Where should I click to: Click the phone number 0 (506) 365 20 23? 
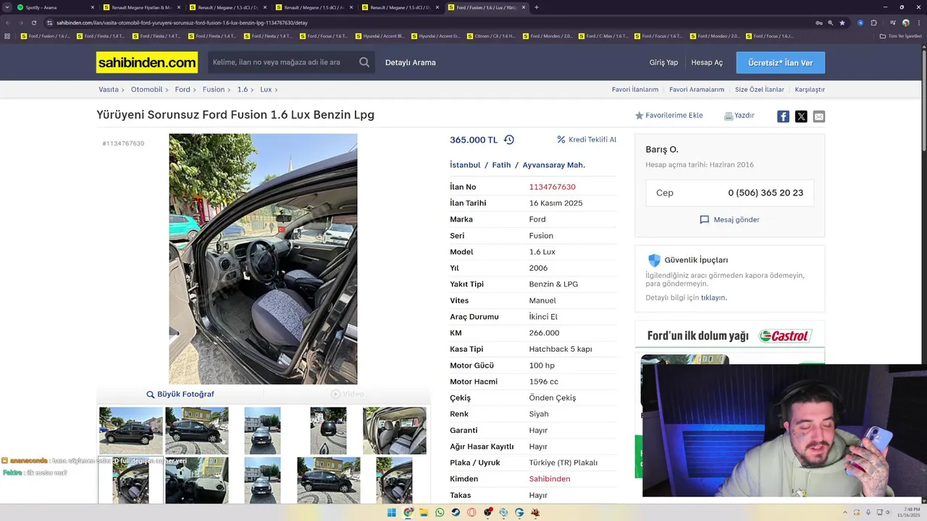click(x=765, y=193)
